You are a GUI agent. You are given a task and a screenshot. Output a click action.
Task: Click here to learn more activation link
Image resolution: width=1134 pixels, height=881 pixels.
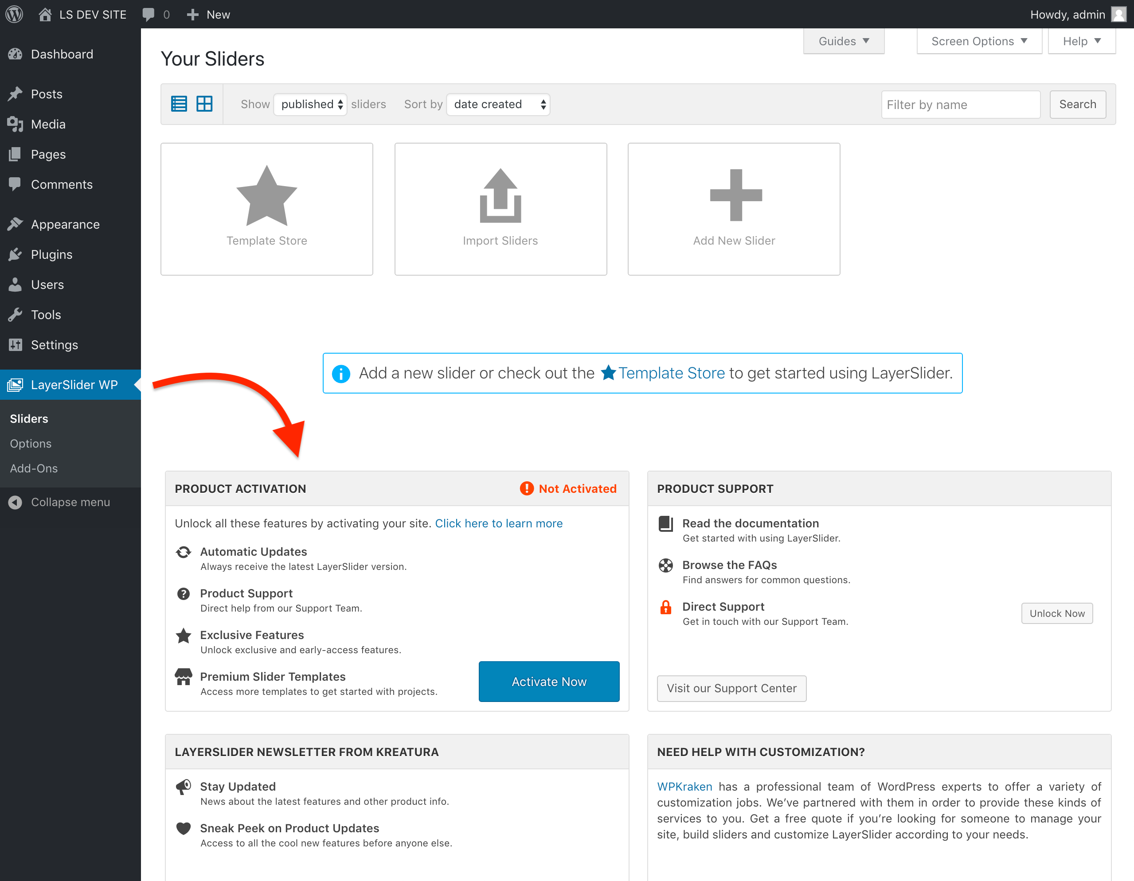point(499,524)
